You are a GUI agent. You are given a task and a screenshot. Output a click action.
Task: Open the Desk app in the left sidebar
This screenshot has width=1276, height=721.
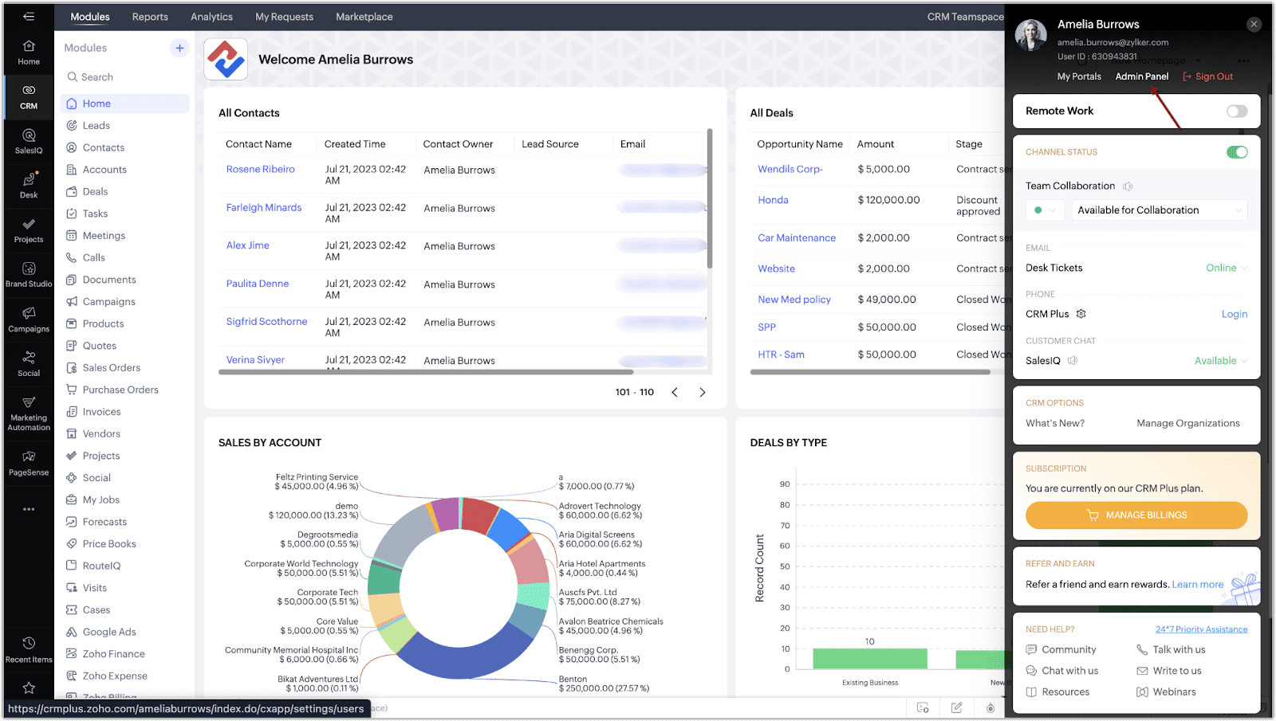point(28,185)
